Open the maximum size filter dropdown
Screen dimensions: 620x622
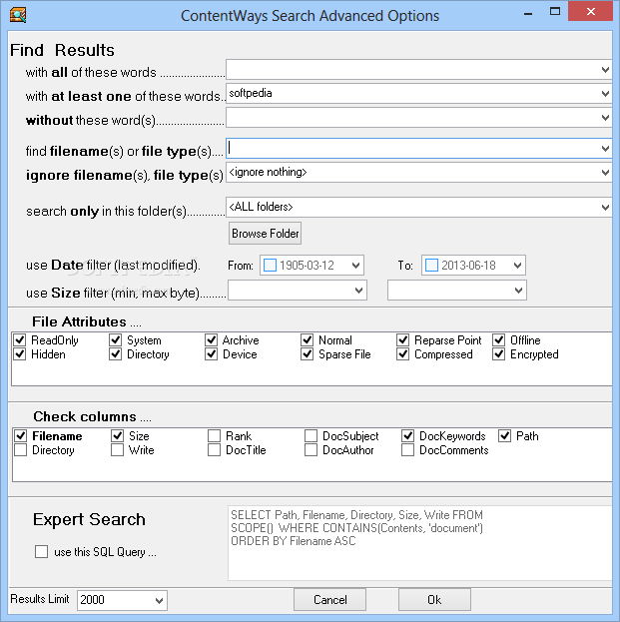[518, 290]
